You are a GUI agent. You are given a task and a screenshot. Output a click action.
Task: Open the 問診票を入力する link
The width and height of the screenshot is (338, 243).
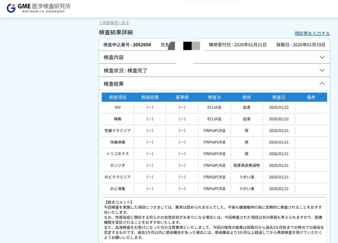coord(312,33)
